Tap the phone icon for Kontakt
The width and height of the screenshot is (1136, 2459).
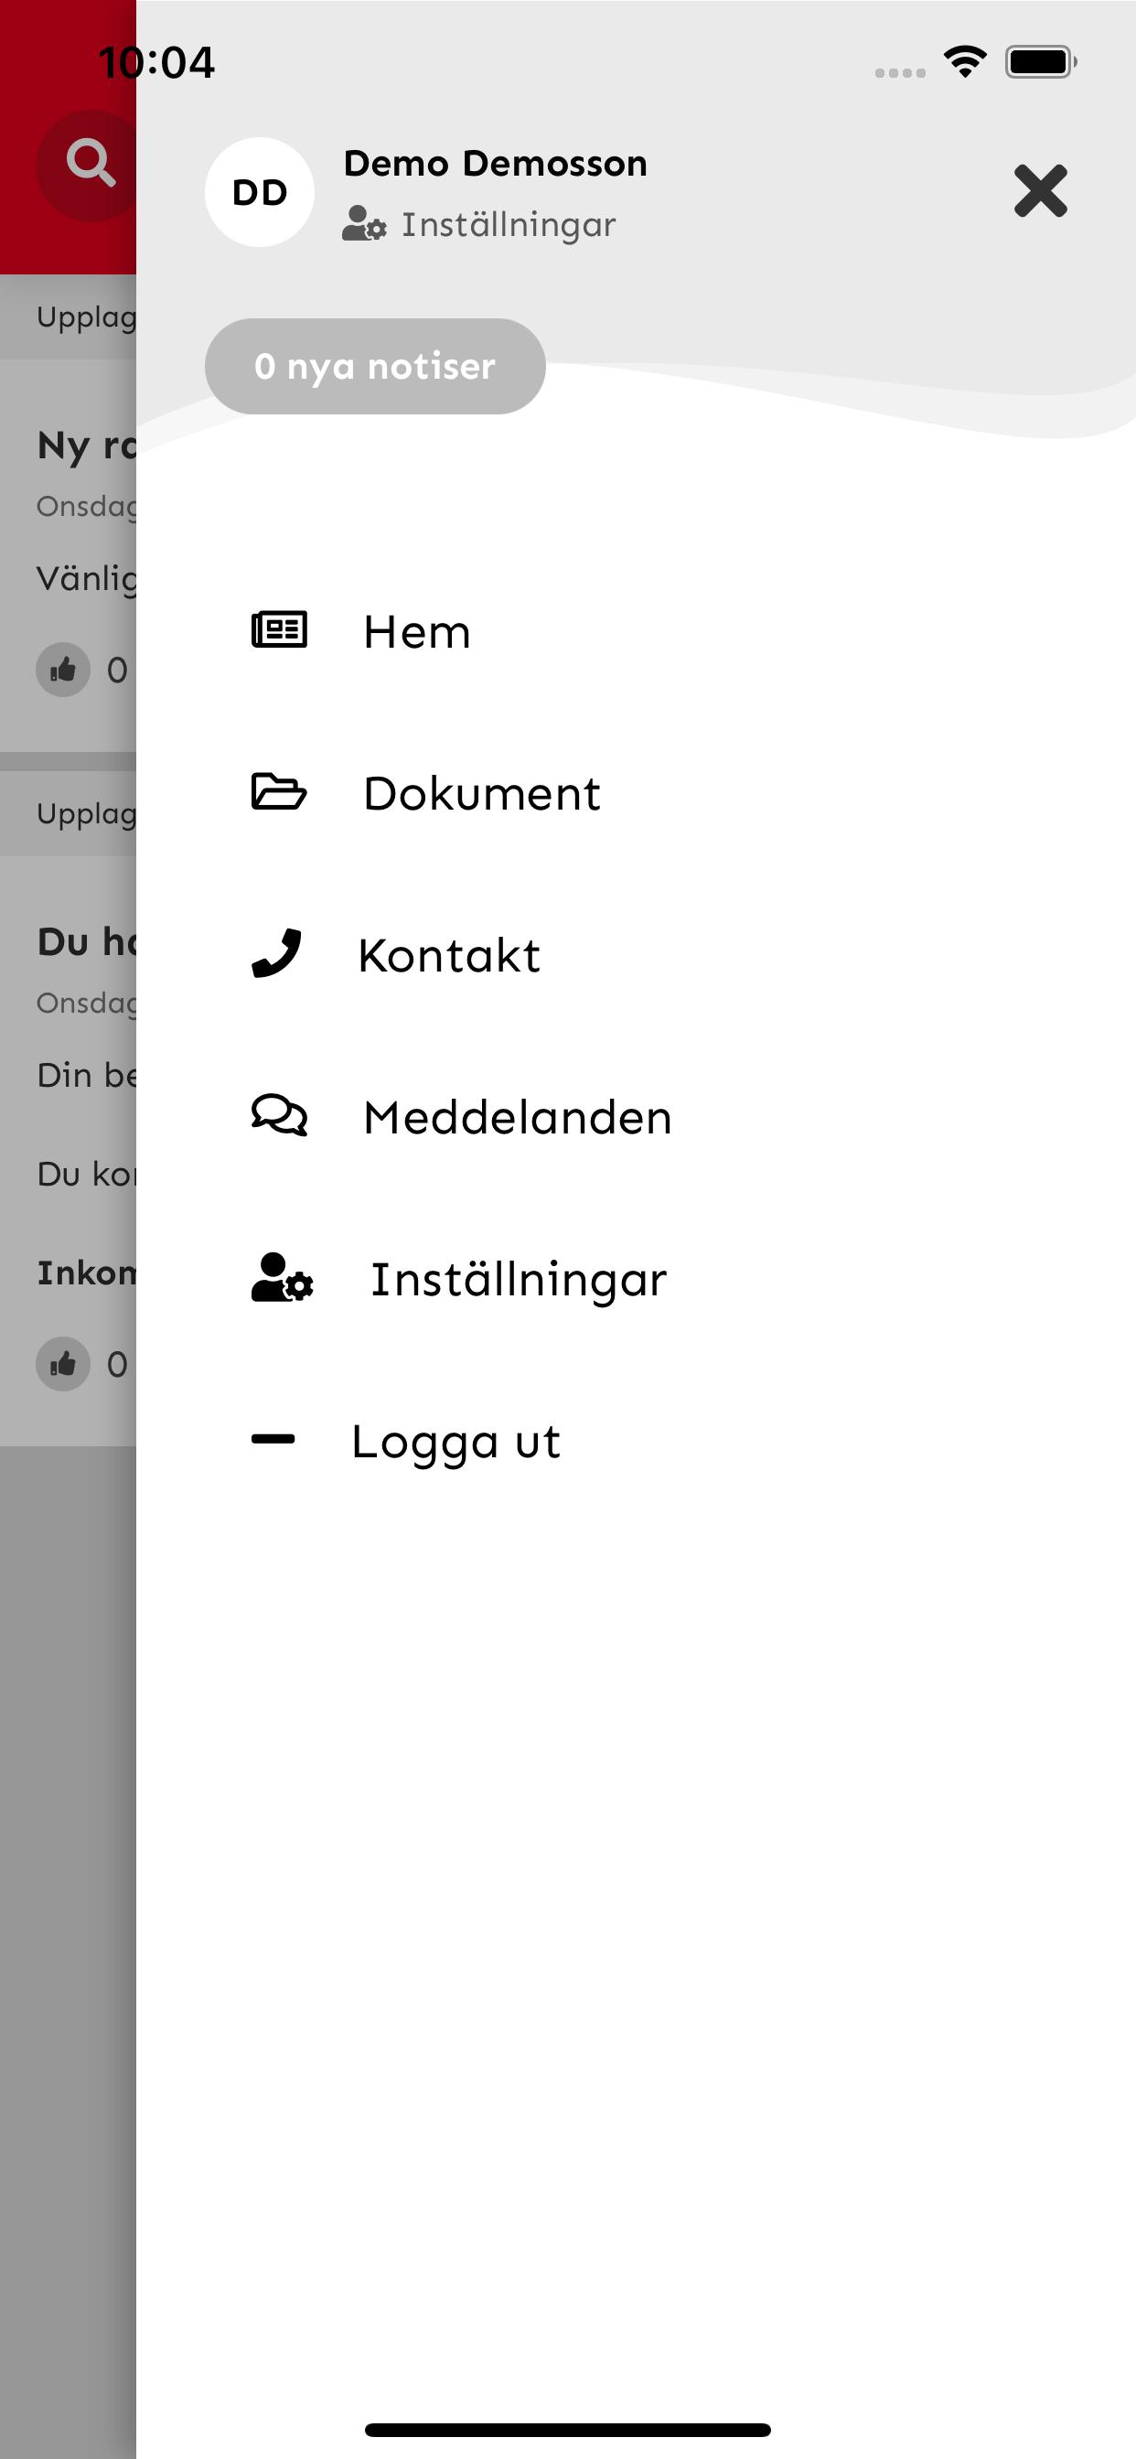[x=277, y=953]
